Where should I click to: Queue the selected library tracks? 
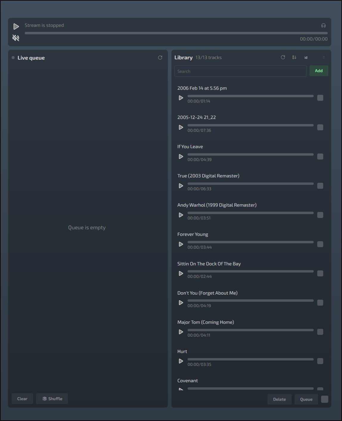pyautogui.click(x=306, y=399)
